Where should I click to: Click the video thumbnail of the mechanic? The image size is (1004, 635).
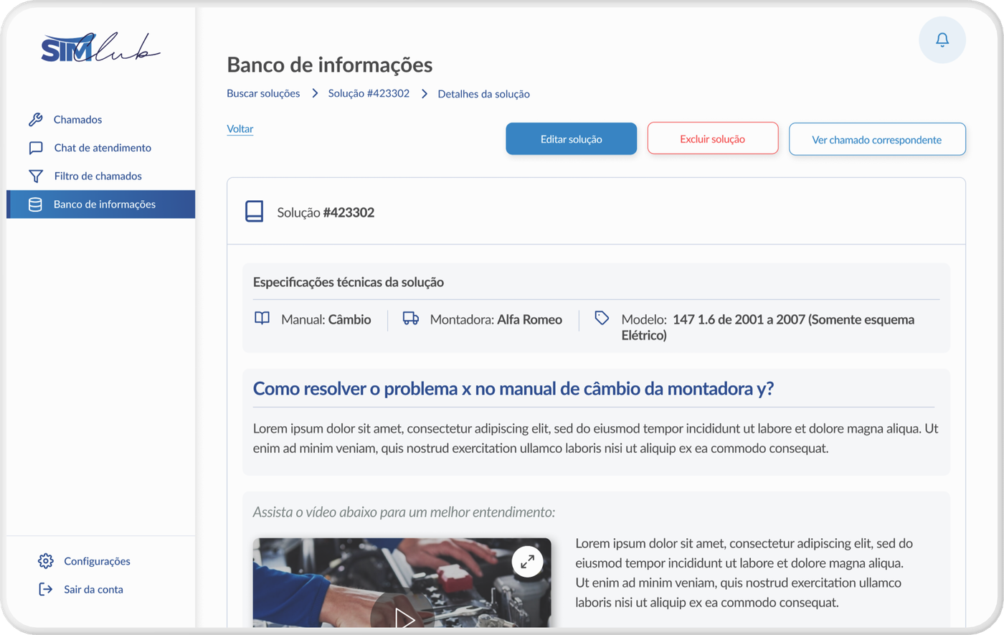pos(402,583)
